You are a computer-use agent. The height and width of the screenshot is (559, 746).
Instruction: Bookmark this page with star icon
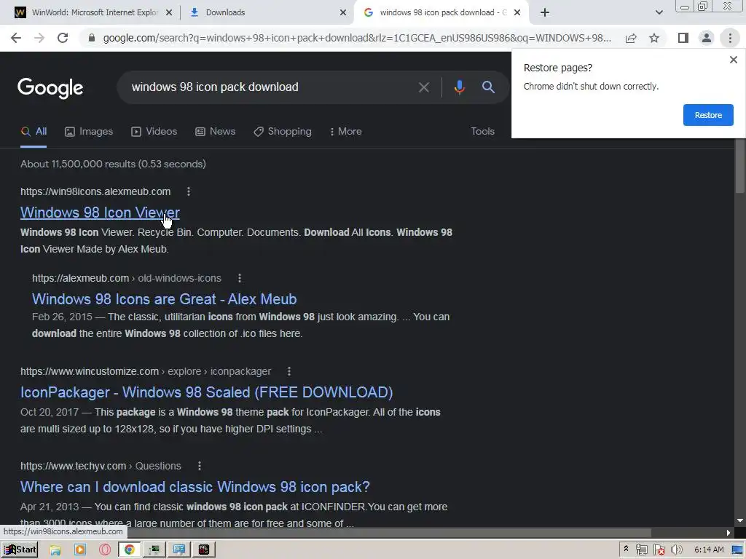pos(654,38)
